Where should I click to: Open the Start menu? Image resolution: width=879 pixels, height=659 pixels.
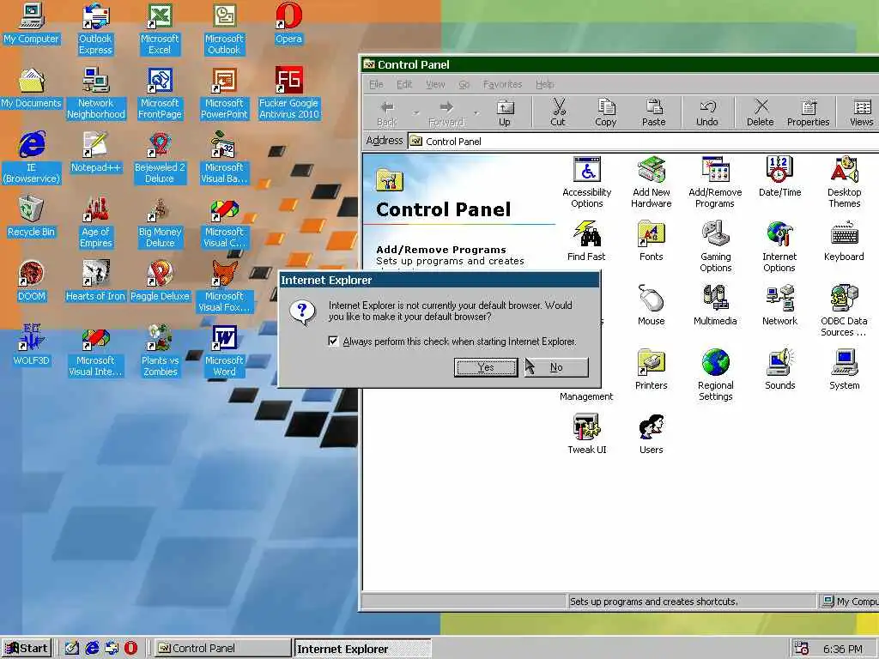point(27,648)
